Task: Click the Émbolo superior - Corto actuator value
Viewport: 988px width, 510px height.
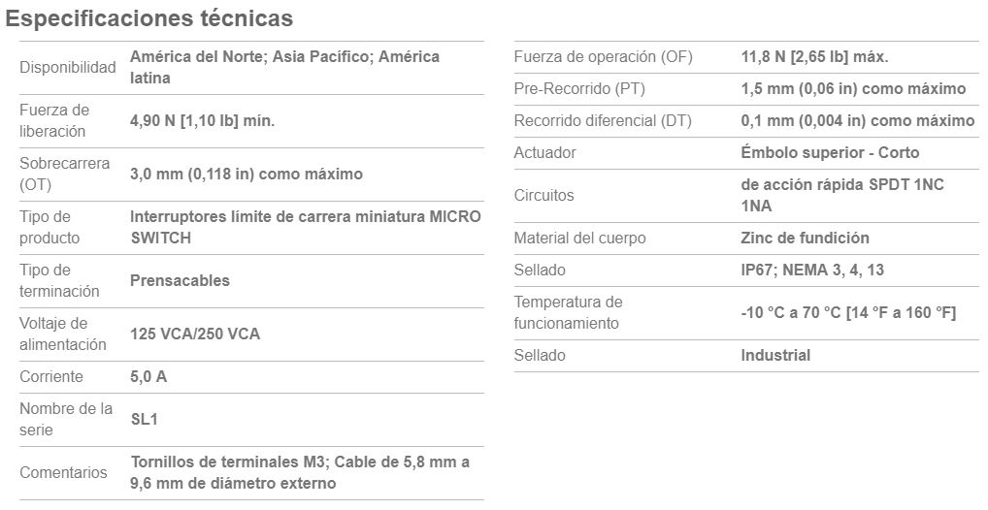Action: click(830, 153)
